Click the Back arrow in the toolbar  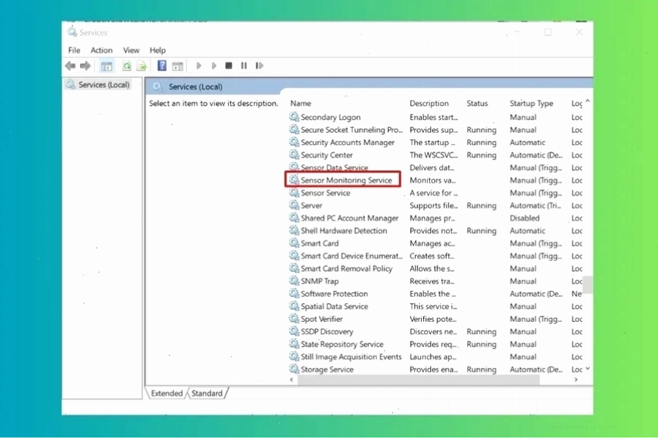click(x=70, y=66)
